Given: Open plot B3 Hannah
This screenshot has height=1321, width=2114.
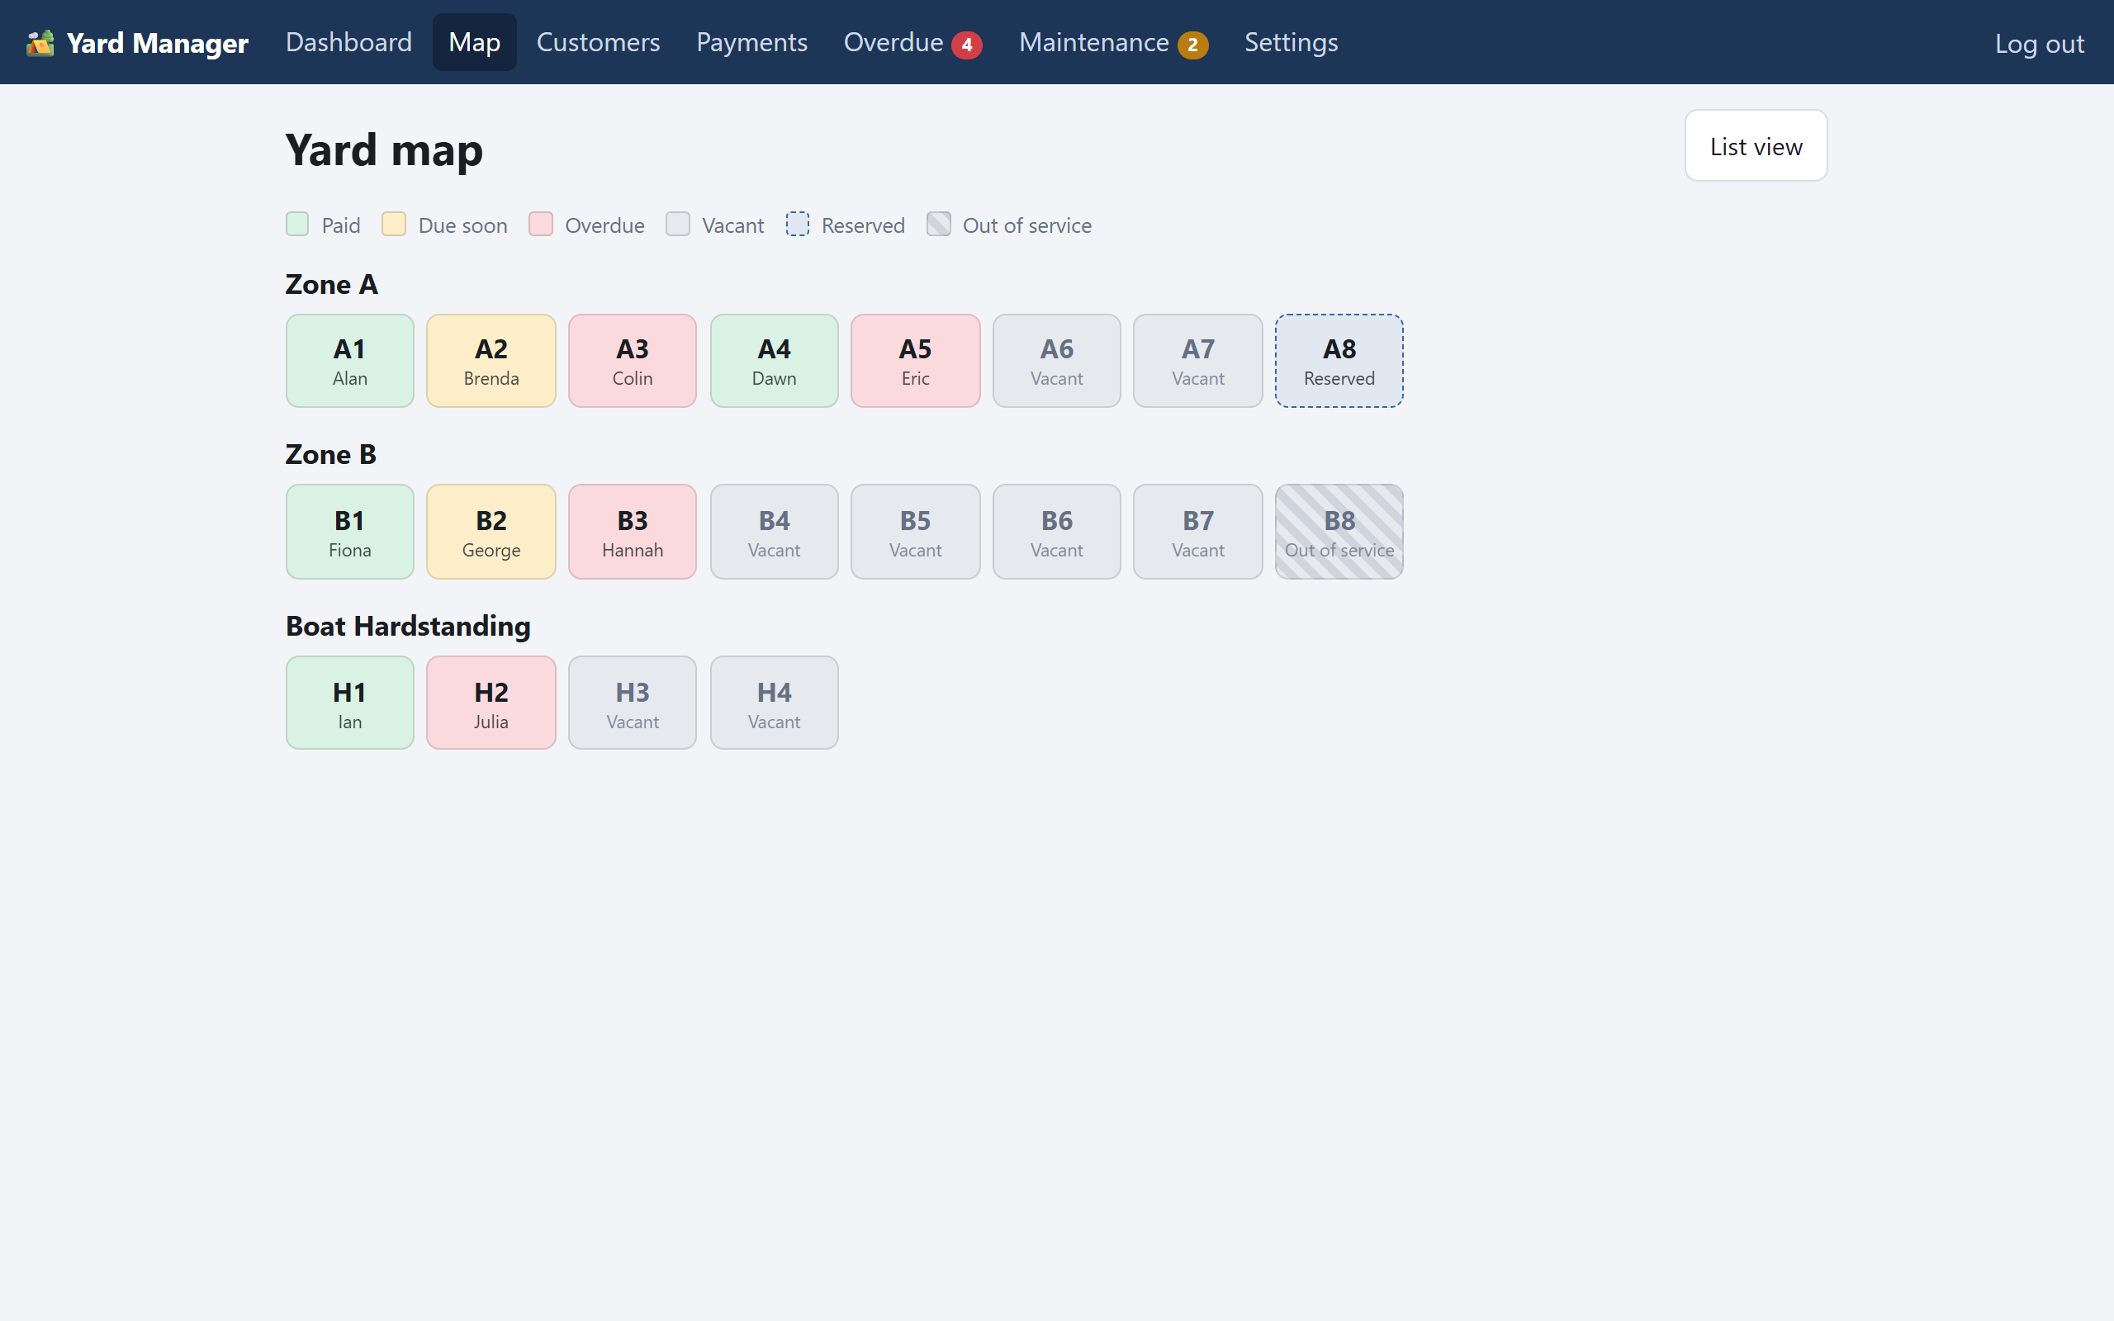Looking at the screenshot, I should pyautogui.click(x=633, y=532).
